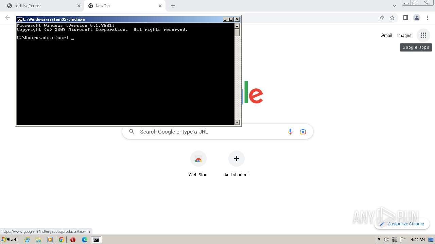Share this page icon in address bar
435x244 pixels.
(x=381, y=18)
